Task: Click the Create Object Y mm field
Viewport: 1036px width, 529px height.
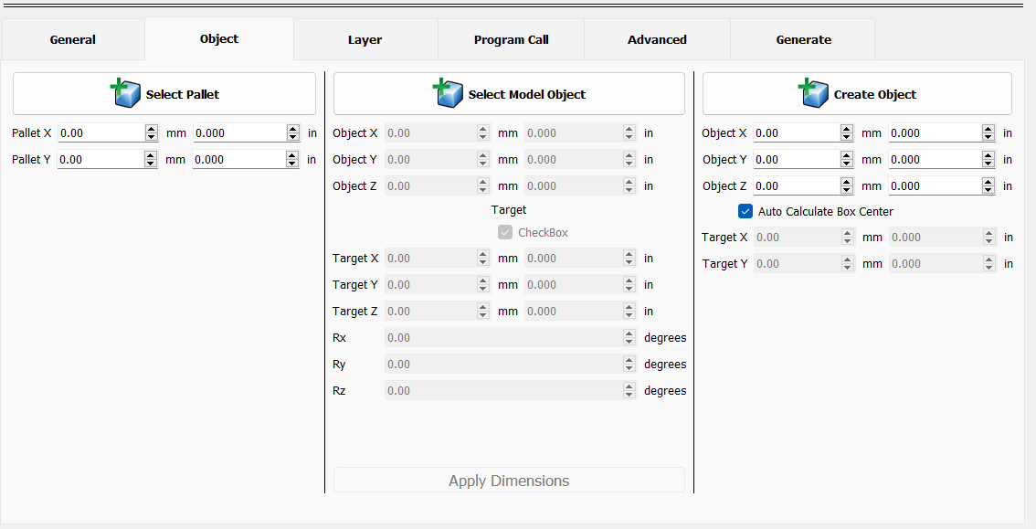Action: (797, 160)
